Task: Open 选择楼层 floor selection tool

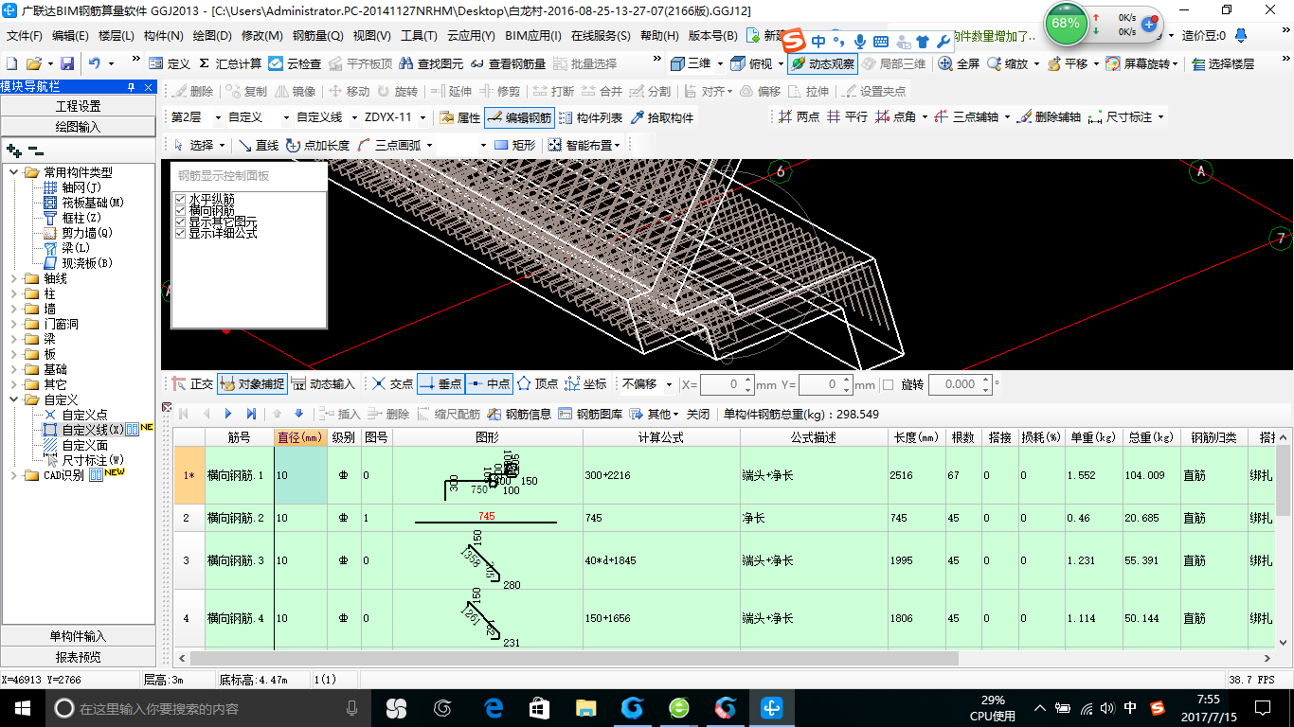Action: click(1223, 63)
